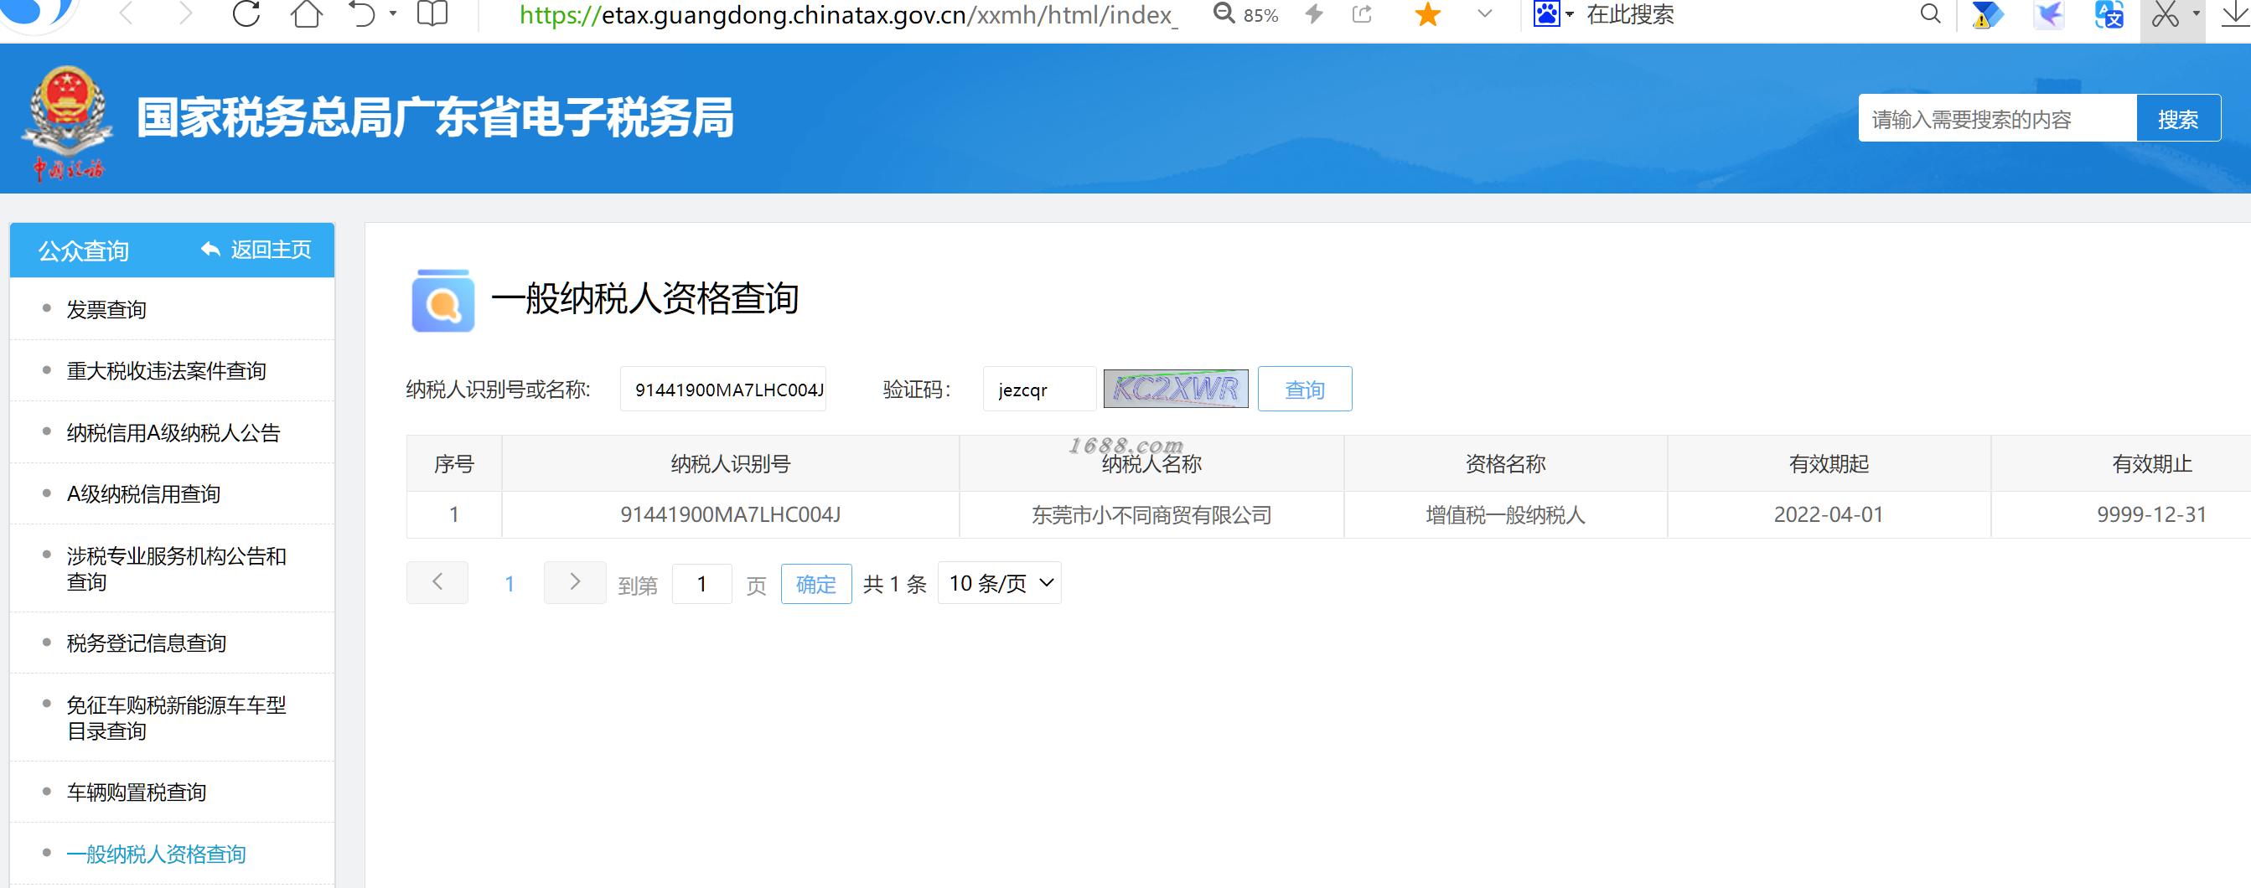Viewport: 2251px width, 888px height.
Task: Reload the page with the refresh icon
Action: (246, 14)
